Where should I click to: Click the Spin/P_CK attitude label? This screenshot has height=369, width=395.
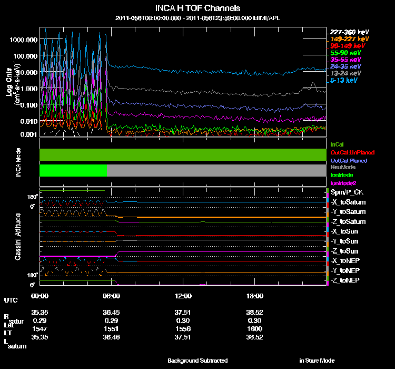pos(347,192)
